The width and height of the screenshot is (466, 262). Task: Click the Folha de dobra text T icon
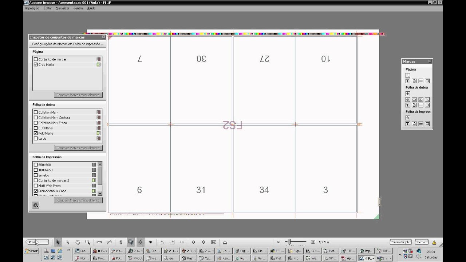pos(408,105)
